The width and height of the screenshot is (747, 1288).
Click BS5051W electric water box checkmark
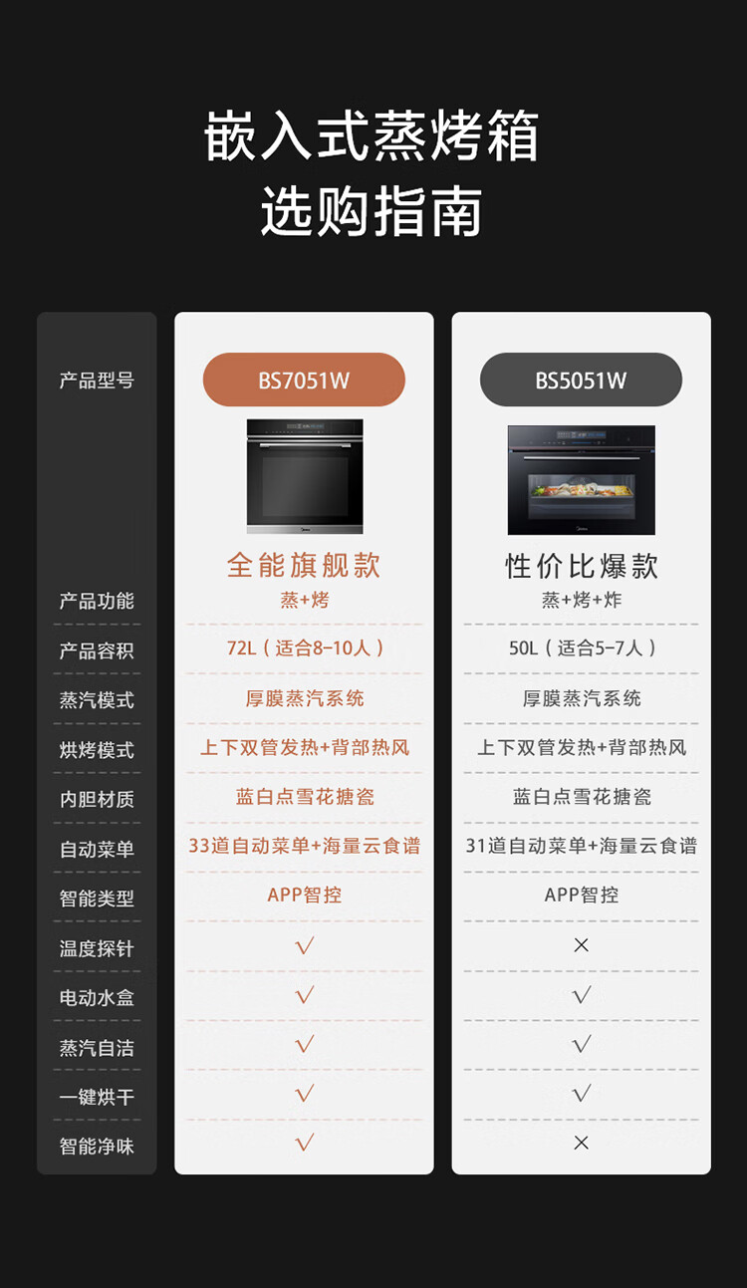point(582,995)
